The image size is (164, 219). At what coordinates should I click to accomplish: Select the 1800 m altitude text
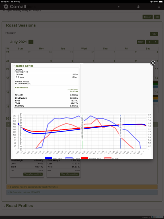[x=75, y=75]
